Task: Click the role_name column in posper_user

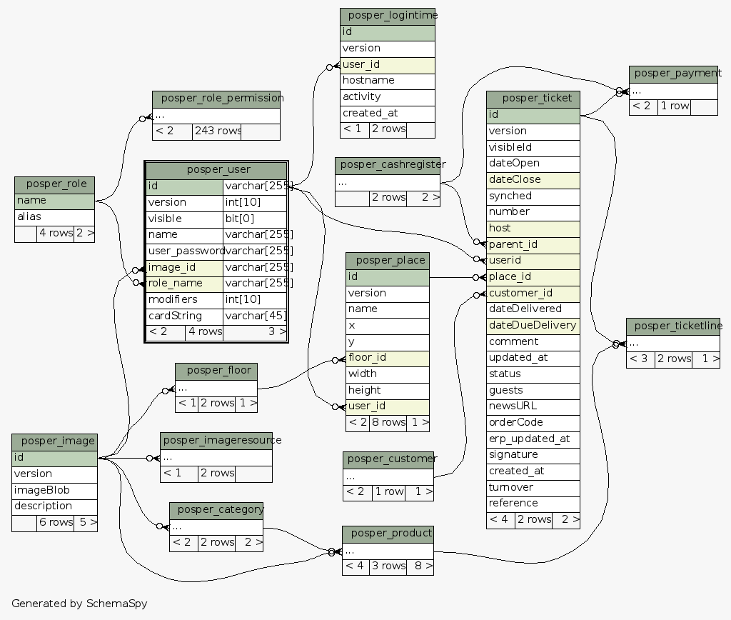Action: click(x=185, y=284)
